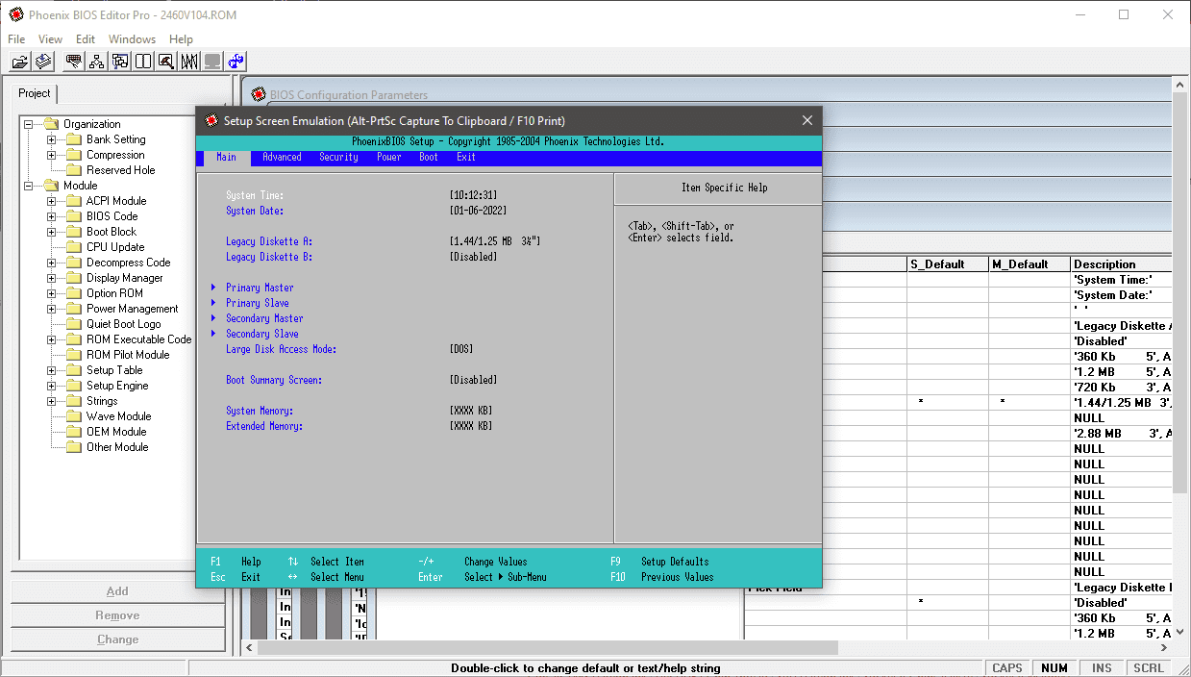Open the Windows menu
This screenshot has height=677, width=1191.
pos(132,39)
